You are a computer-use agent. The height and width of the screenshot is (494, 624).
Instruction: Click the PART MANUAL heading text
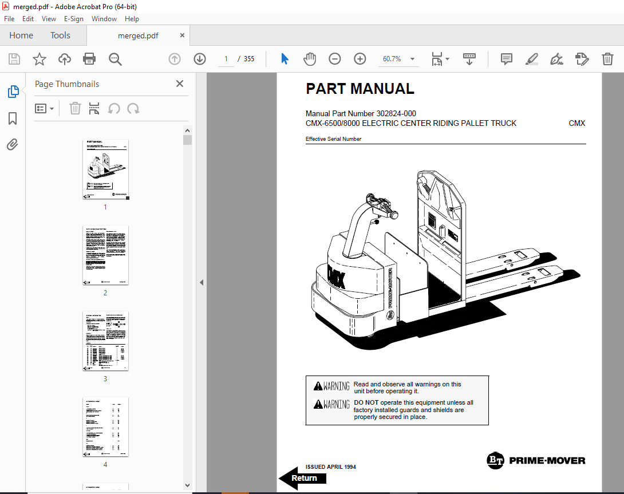pyautogui.click(x=360, y=89)
